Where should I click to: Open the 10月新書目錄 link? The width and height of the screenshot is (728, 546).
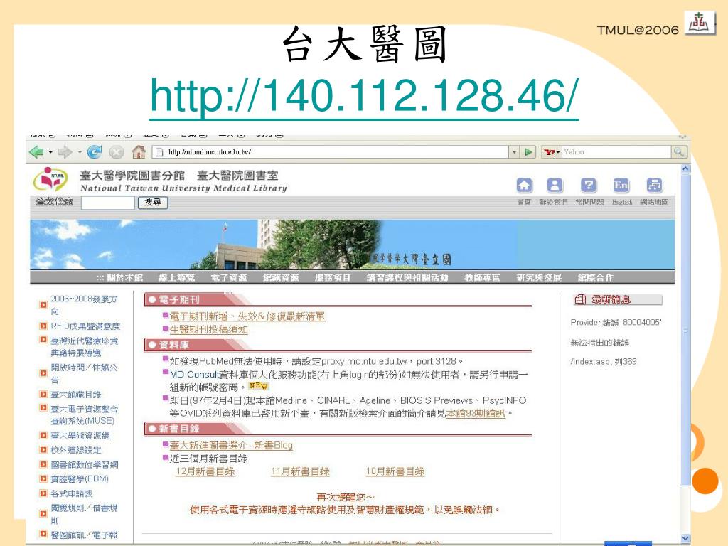point(395,472)
